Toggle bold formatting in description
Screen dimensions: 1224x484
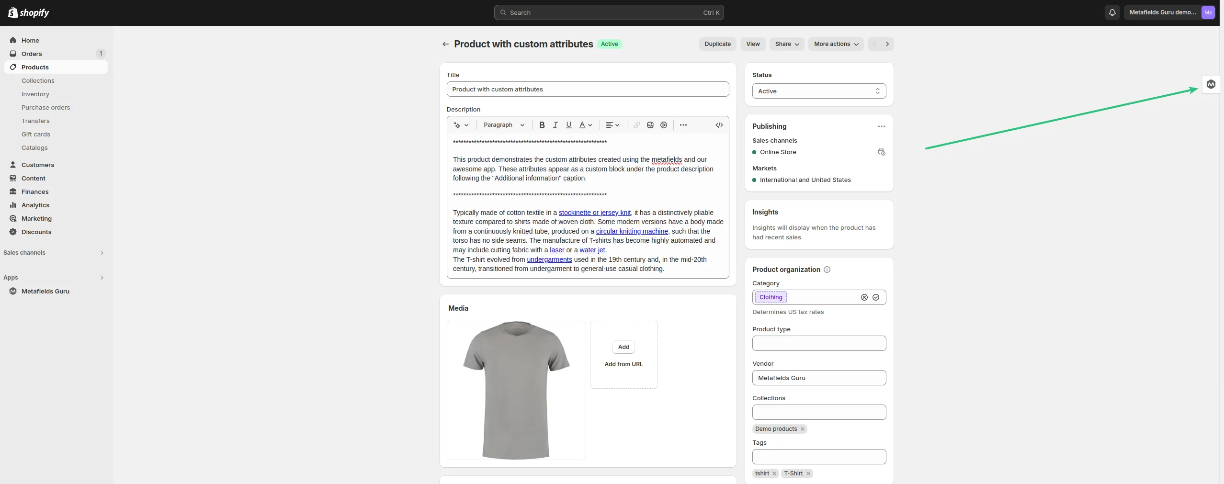(542, 125)
